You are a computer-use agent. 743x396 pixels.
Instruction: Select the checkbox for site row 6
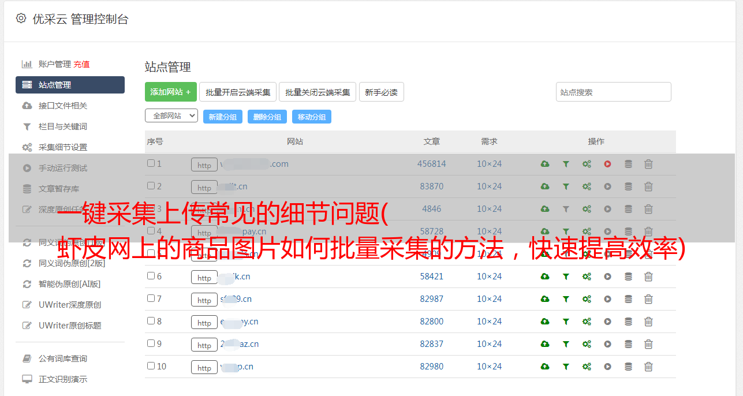(151, 276)
